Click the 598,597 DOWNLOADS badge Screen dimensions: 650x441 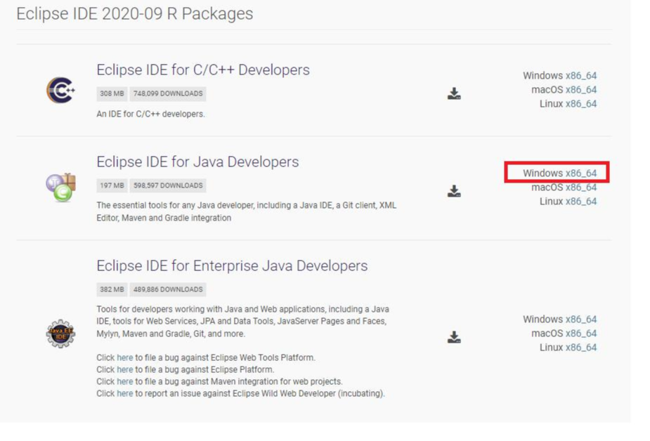tap(168, 185)
